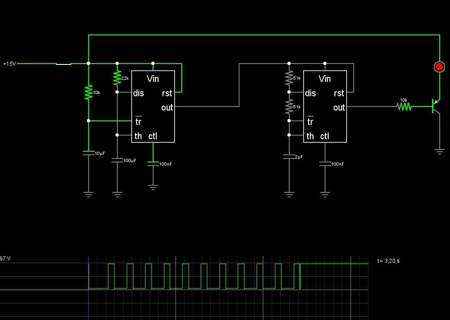Select the 100µF capacitor
Screen dimensions: 450x320
click(117, 160)
